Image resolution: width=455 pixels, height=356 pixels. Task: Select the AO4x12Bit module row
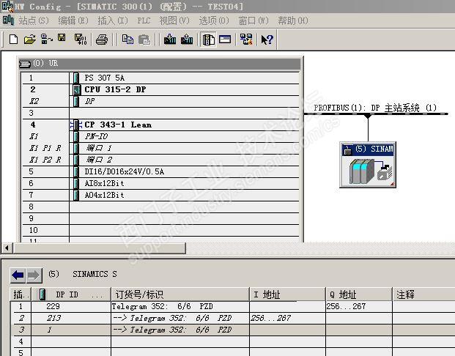coord(160,195)
